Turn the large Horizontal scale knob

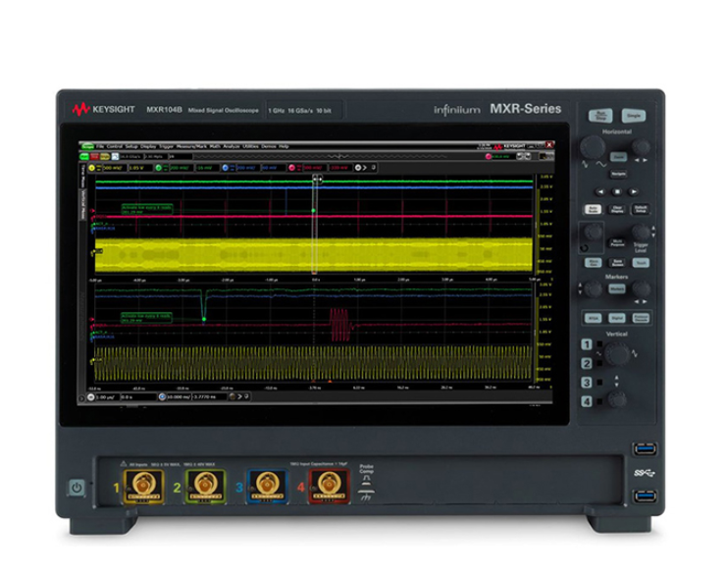[x=593, y=147]
